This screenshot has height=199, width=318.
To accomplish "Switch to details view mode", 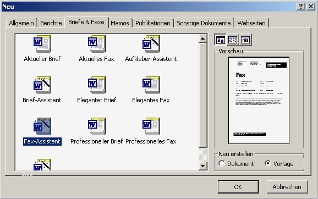I will coord(245,40).
